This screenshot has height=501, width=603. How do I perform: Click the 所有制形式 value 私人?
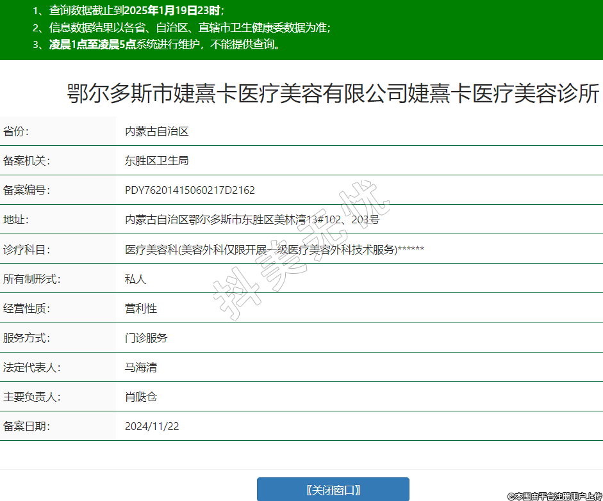pyautogui.click(x=136, y=279)
